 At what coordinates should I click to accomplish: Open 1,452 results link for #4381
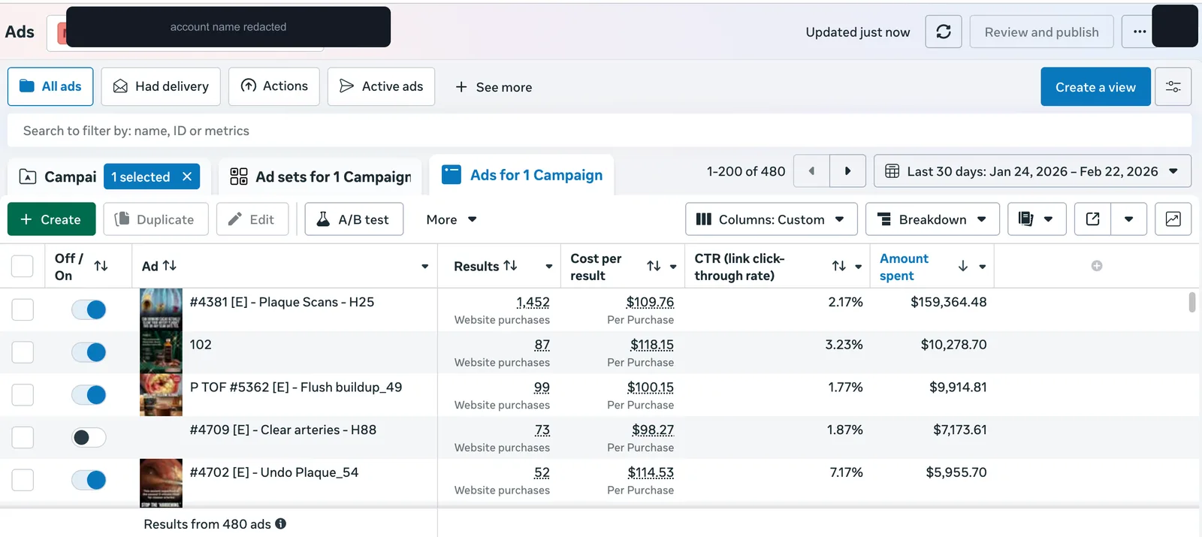tap(533, 302)
